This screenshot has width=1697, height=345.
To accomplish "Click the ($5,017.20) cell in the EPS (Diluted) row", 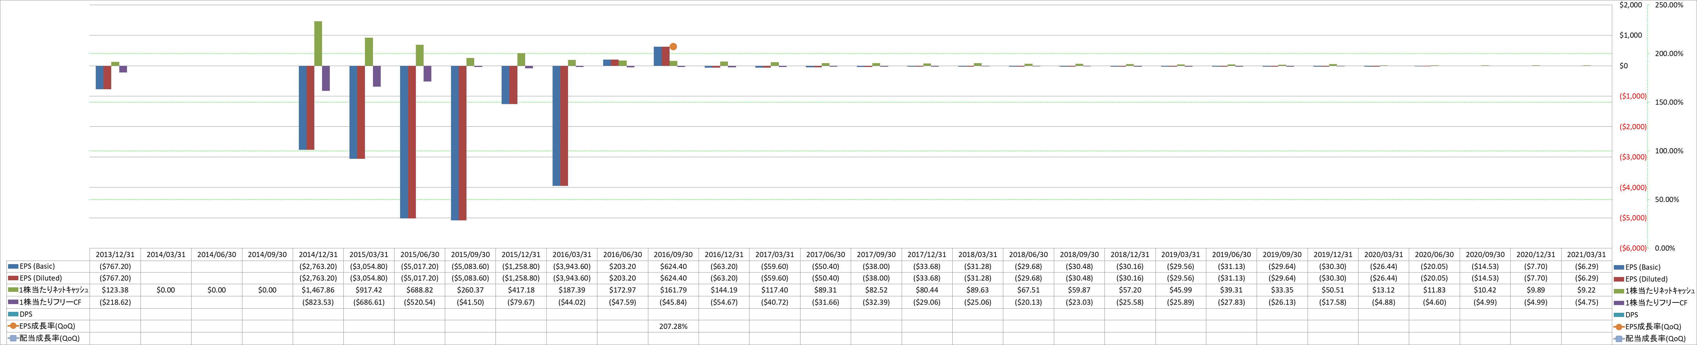I will (420, 279).
